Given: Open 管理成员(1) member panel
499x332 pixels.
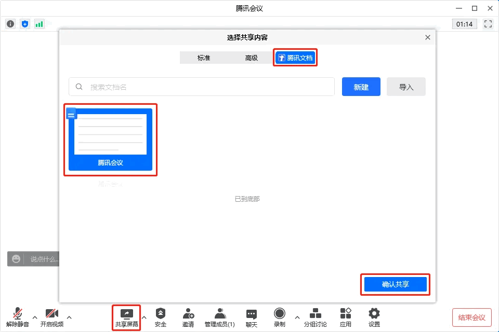Looking at the screenshot, I should coord(219,317).
